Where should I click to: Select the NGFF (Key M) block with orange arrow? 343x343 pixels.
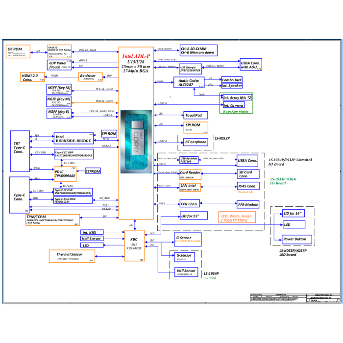(x=59, y=101)
